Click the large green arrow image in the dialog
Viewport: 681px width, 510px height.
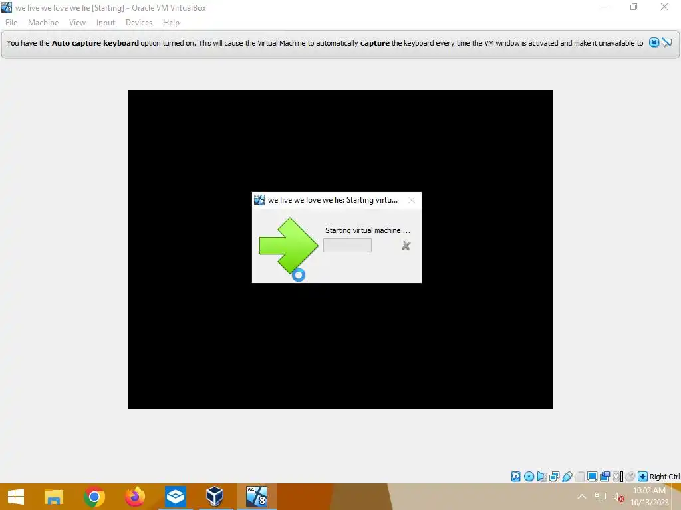click(x=289, y=246)
